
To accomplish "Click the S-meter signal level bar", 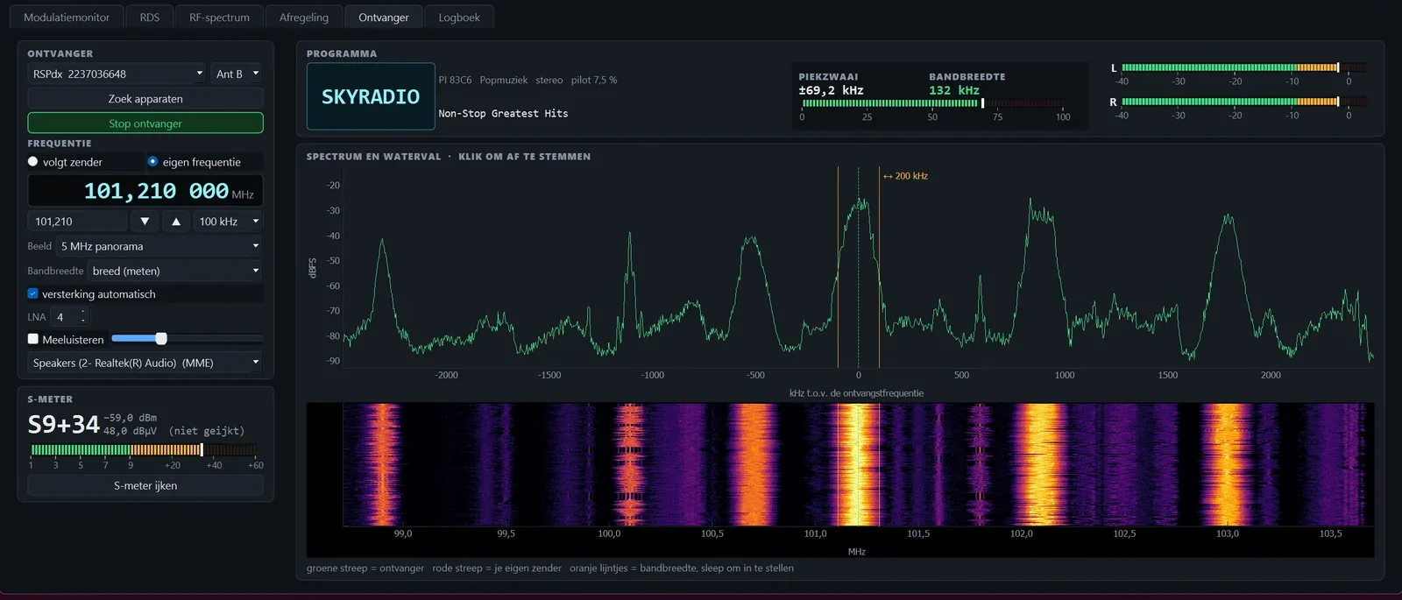I will (x=143, y=449).
